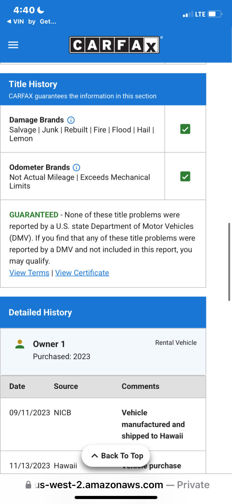The width and height of the screenshot is (232, 504).
Task: Click the Damage Brands green checkmark
Action: coord(185,129)
